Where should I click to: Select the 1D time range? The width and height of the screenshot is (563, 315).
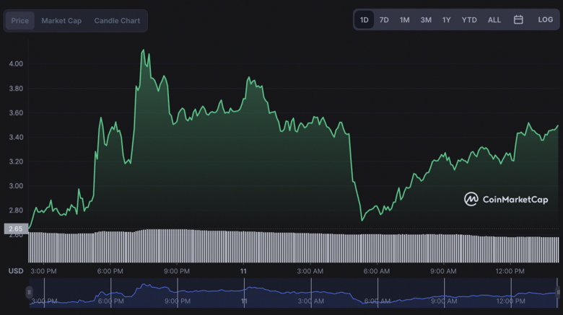tap(364, 19)
